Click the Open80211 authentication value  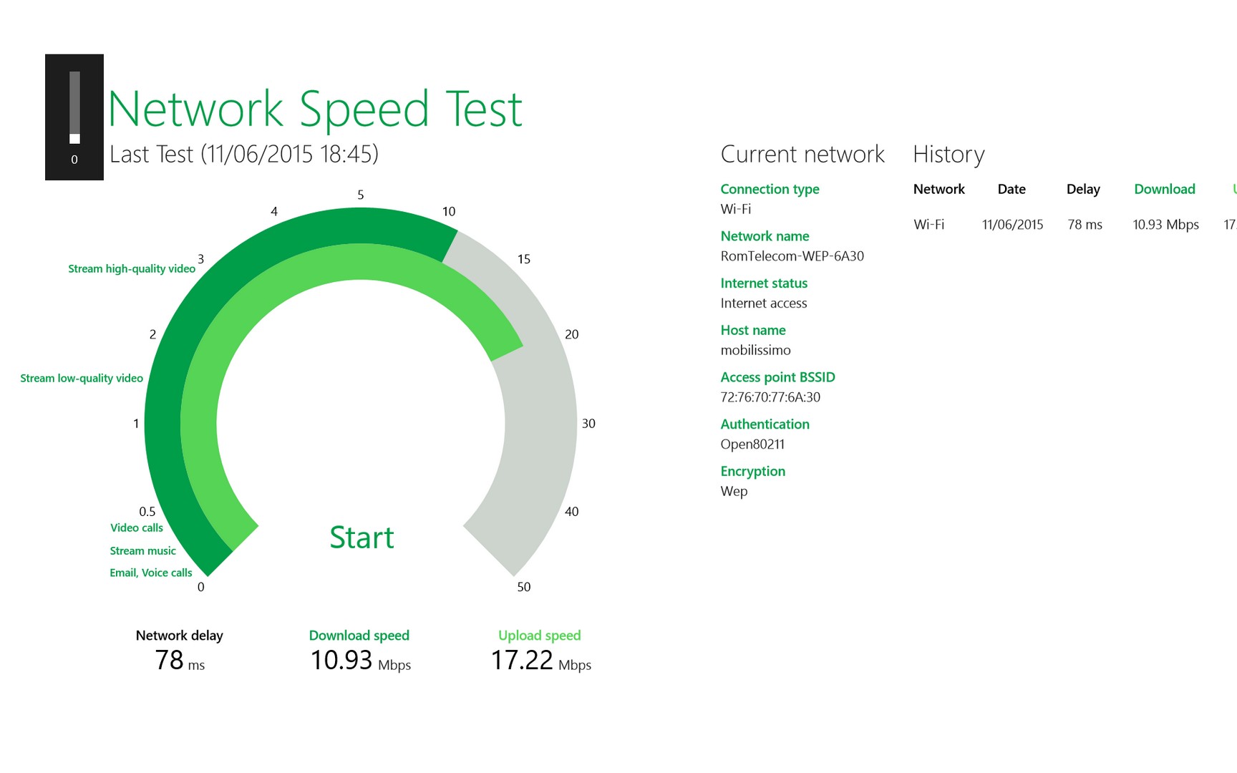point(752,444)
